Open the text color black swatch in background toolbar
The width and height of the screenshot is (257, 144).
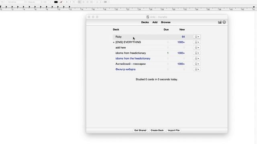(x=56, y=2)
